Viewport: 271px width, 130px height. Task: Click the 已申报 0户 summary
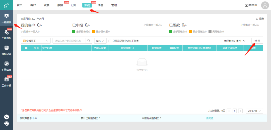81,25
